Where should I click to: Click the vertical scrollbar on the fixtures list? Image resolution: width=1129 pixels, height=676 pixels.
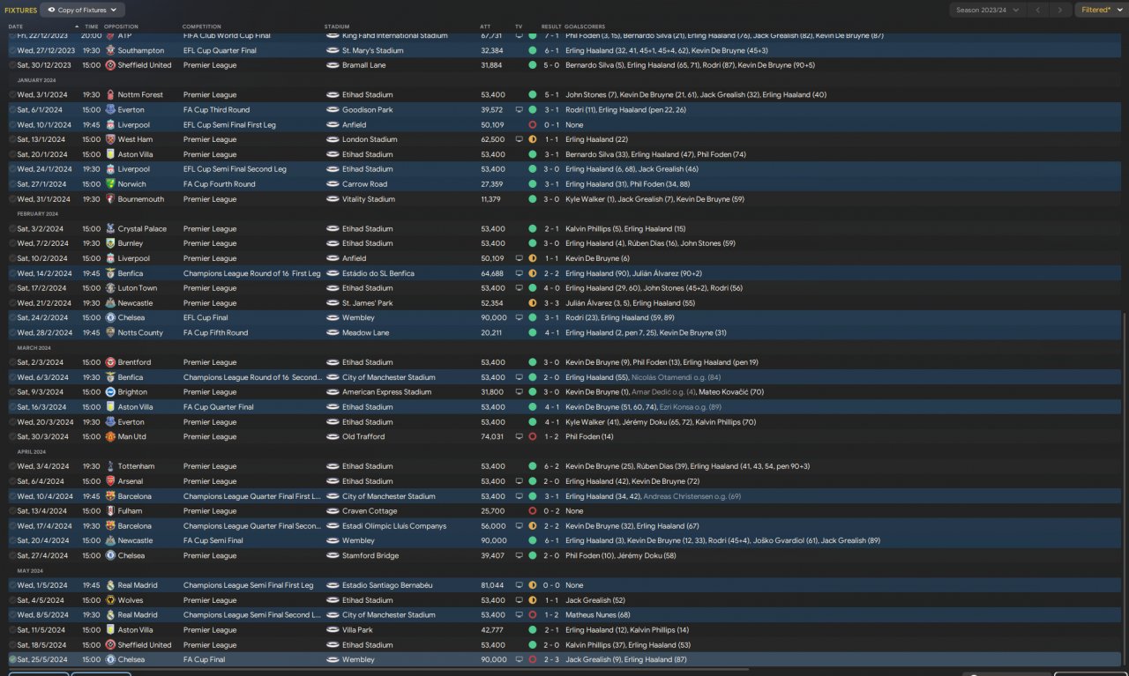(x=1125, y=491)
